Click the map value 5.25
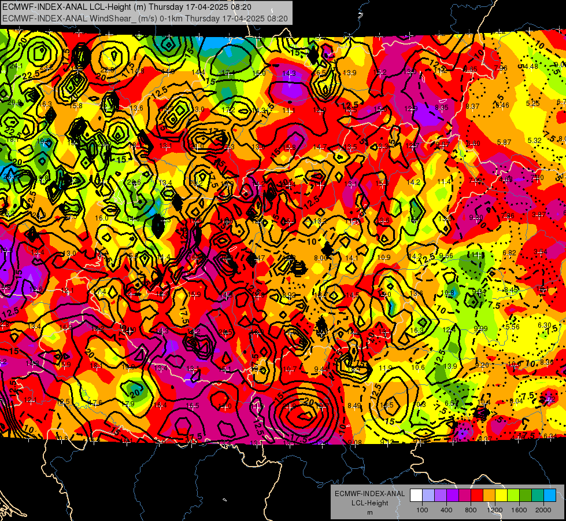The width and height of the screenshot is (566, 521). [x=533, y=103]
